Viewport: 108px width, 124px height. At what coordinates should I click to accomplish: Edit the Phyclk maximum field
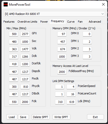25,87
